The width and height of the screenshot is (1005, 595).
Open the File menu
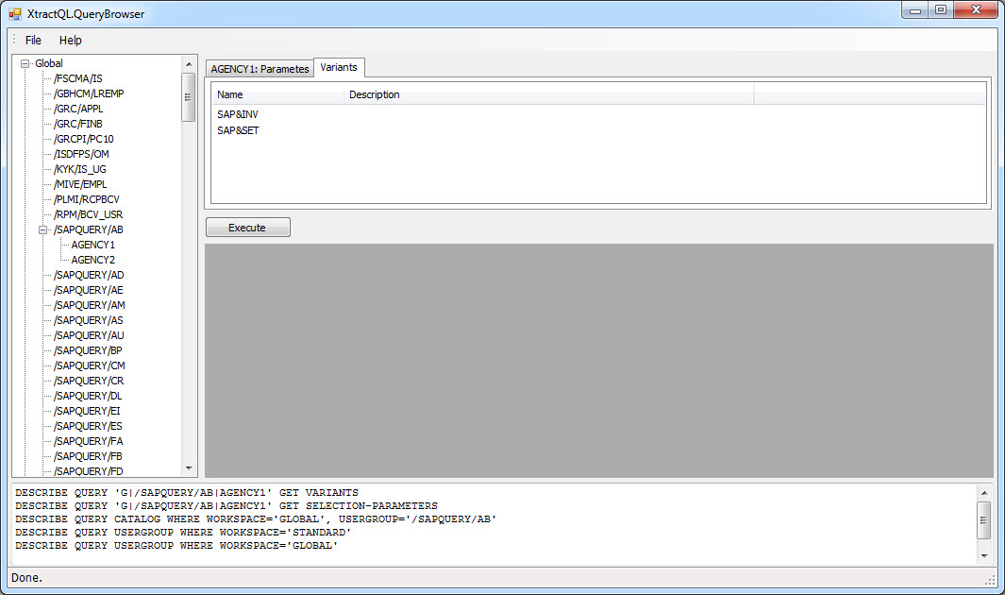click(x=33, y=41)
